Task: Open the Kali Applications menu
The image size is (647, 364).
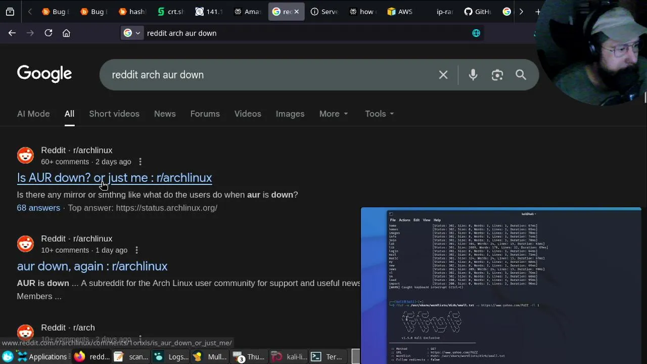Action: pos(42,357)
